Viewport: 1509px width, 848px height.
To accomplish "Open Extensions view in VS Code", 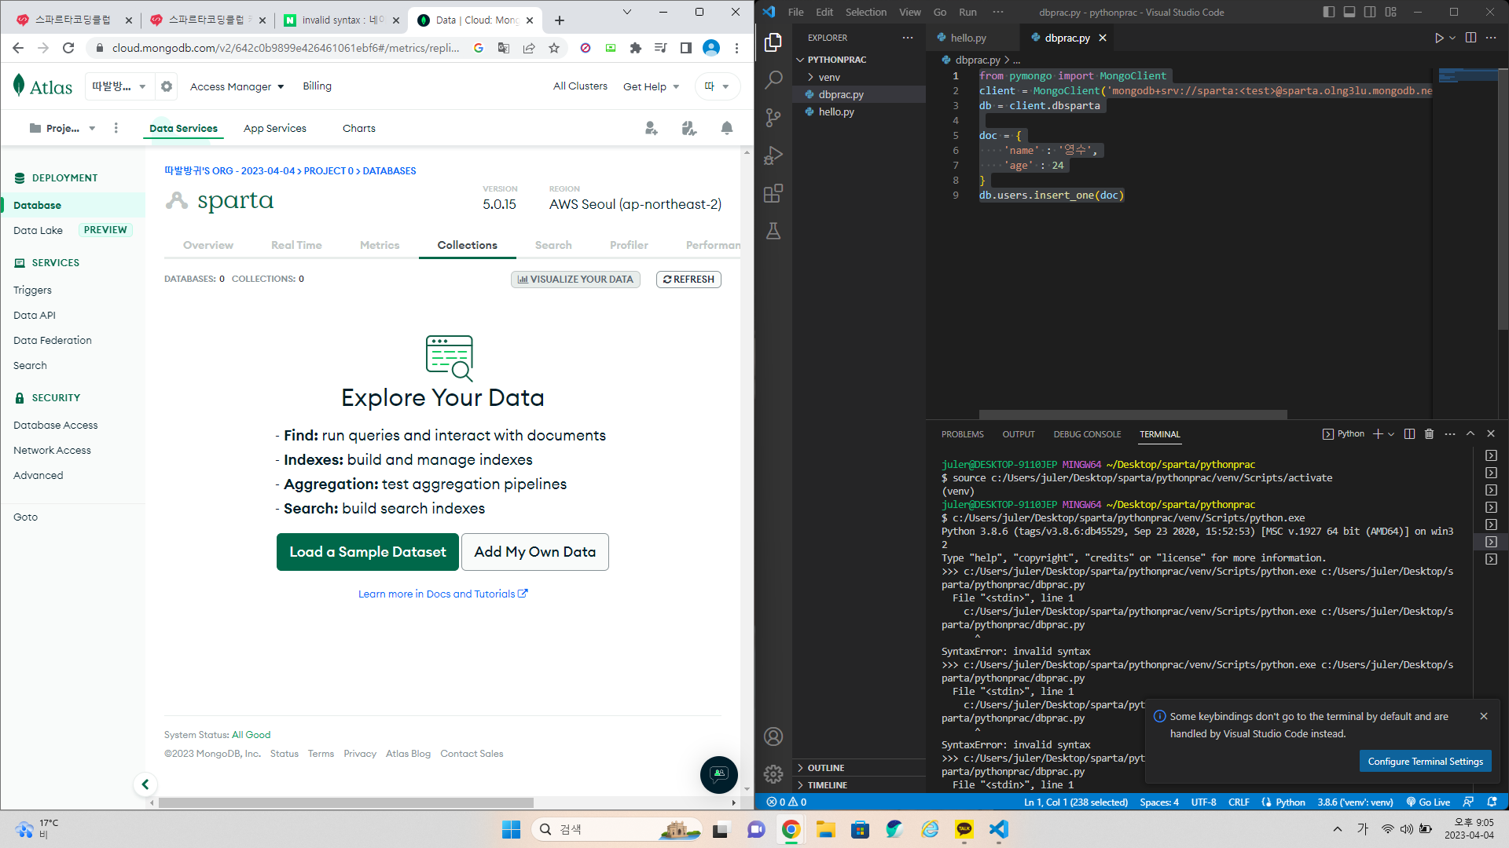I will (773, 193).
